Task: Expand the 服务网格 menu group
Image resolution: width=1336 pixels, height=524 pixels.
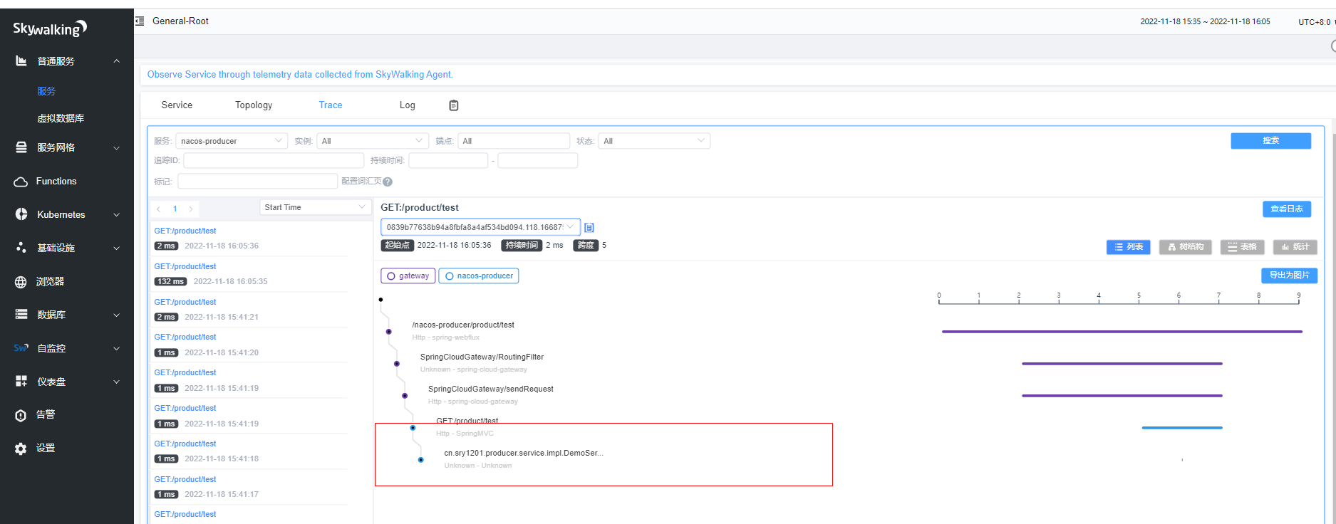Action: (117, 147)
